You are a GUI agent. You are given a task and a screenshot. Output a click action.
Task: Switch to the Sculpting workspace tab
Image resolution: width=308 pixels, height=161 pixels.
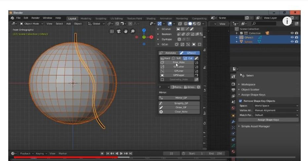[101, 18]
